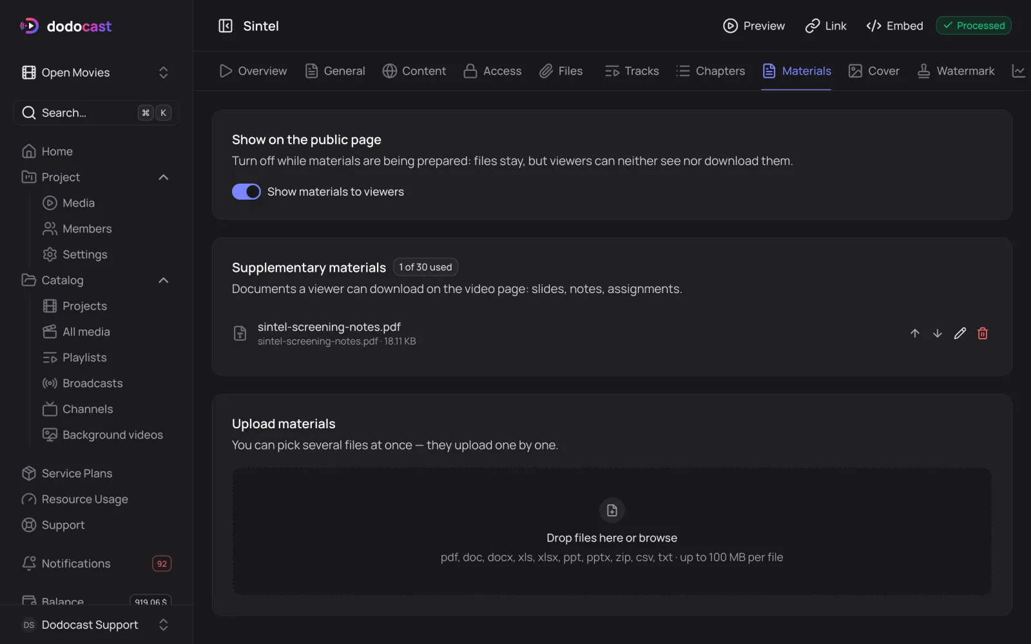This screenshot has width=1031, height=644.
Task: Move sintel-screening-notes.pdf up
Action: click(915, 333)
